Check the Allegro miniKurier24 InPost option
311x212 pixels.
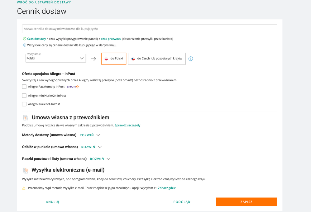24,96
